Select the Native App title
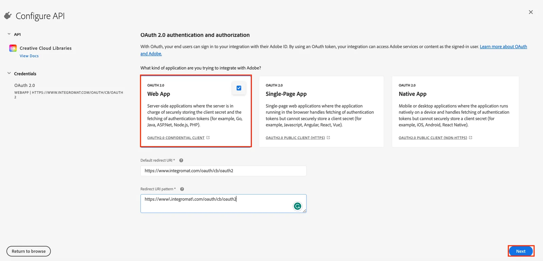 click(x=413, y=94)
